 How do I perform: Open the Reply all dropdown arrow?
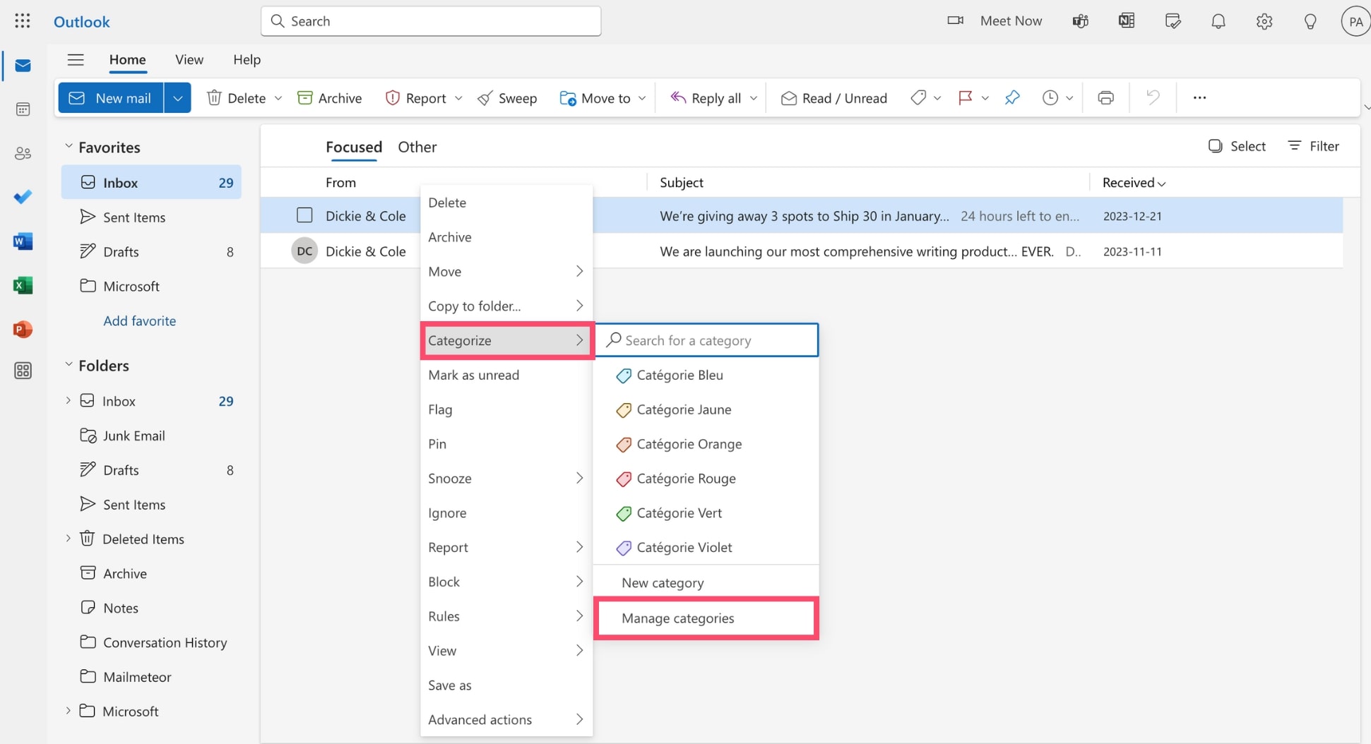754,98
